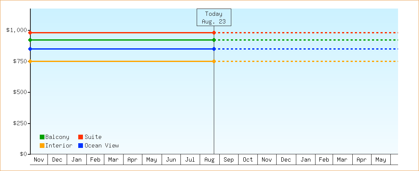Click the Balcony legend text
Screen dimensions: 419x171
[57, 137]
